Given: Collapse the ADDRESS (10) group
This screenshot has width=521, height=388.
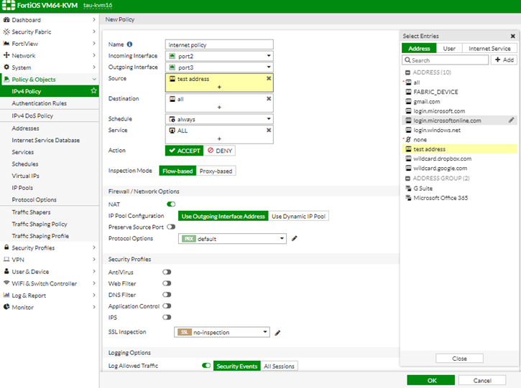Looking at the screenshot, I should (407, 72).
